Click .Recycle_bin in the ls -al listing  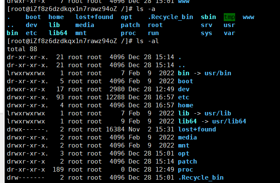pos(201,178)
